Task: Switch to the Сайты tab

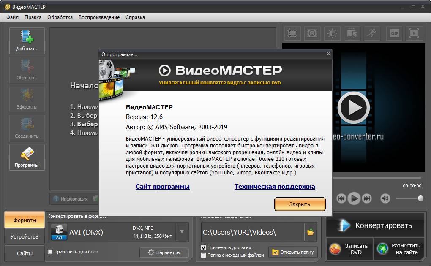Action: [x=25, y=253]
